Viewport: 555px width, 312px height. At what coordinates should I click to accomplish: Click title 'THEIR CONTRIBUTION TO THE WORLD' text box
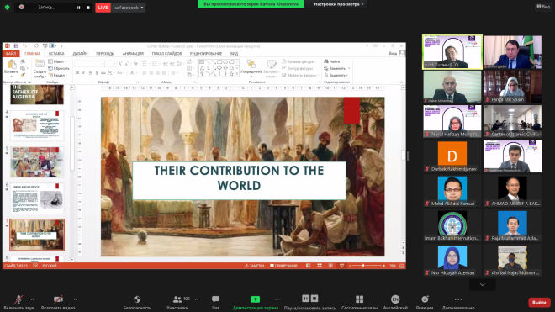click(x=239, y=181)
